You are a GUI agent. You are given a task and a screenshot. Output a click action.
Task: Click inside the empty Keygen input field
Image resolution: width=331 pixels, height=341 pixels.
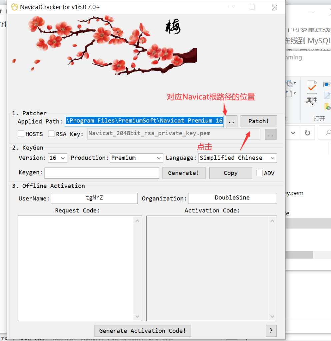point(102,173)
